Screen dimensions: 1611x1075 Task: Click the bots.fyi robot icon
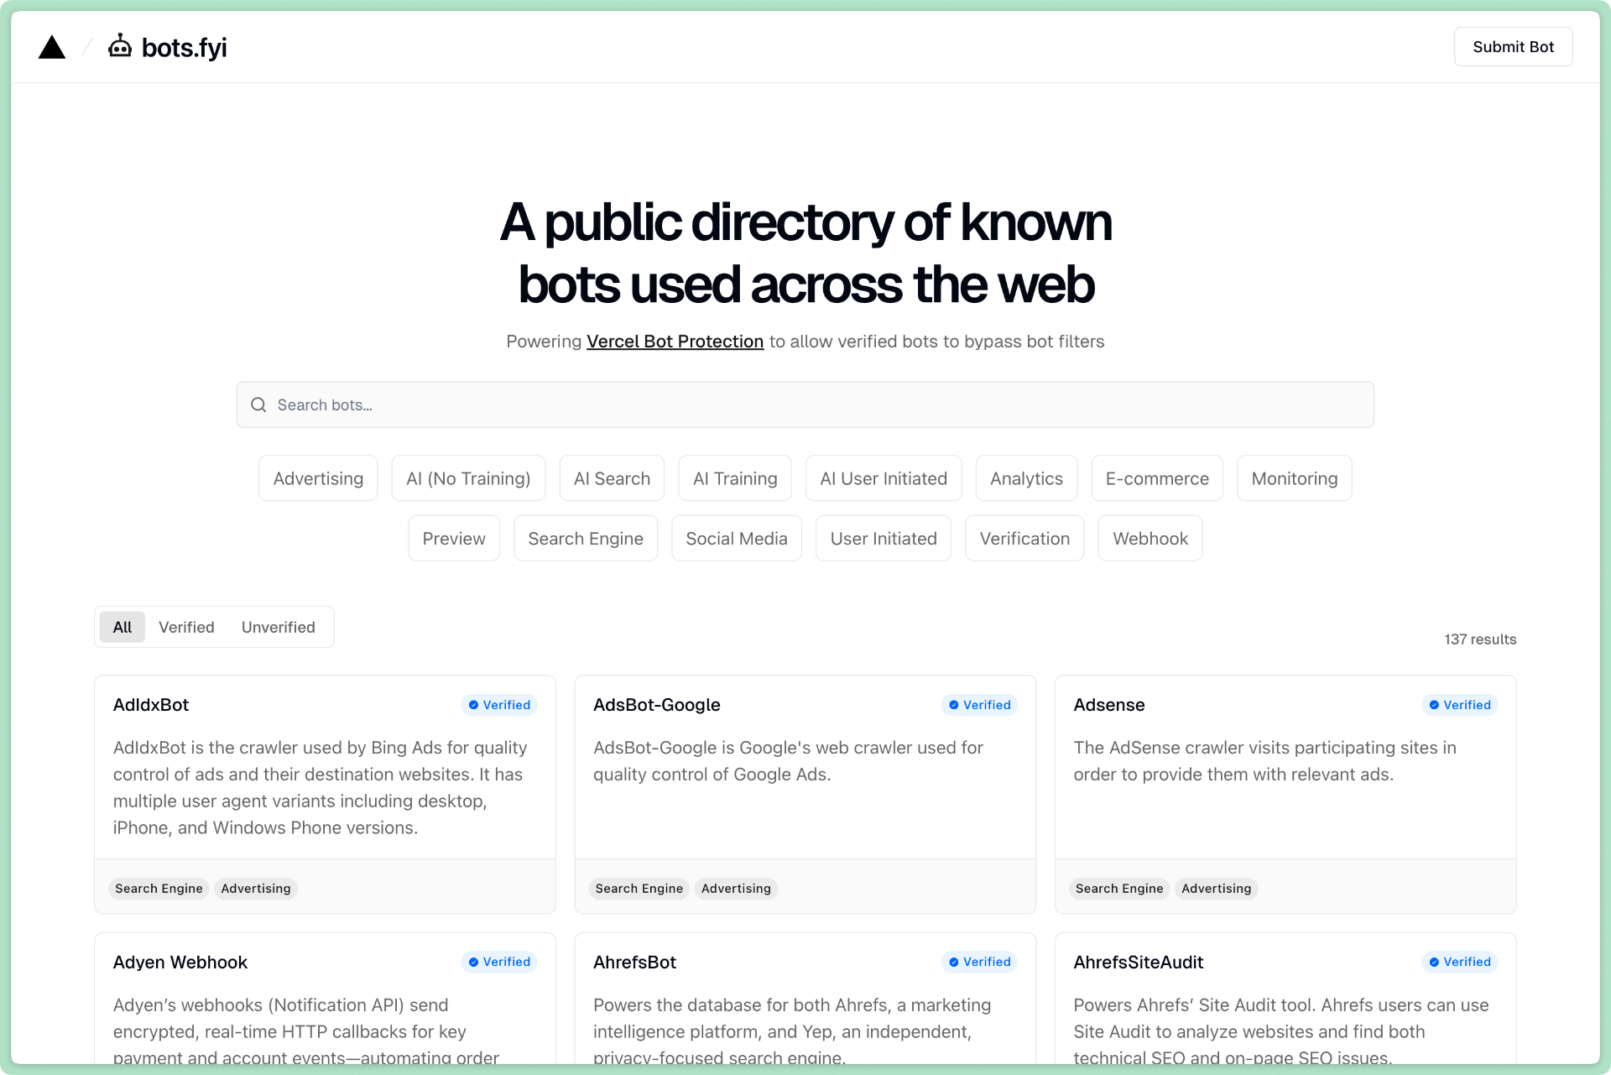click(x=120, y=46)
